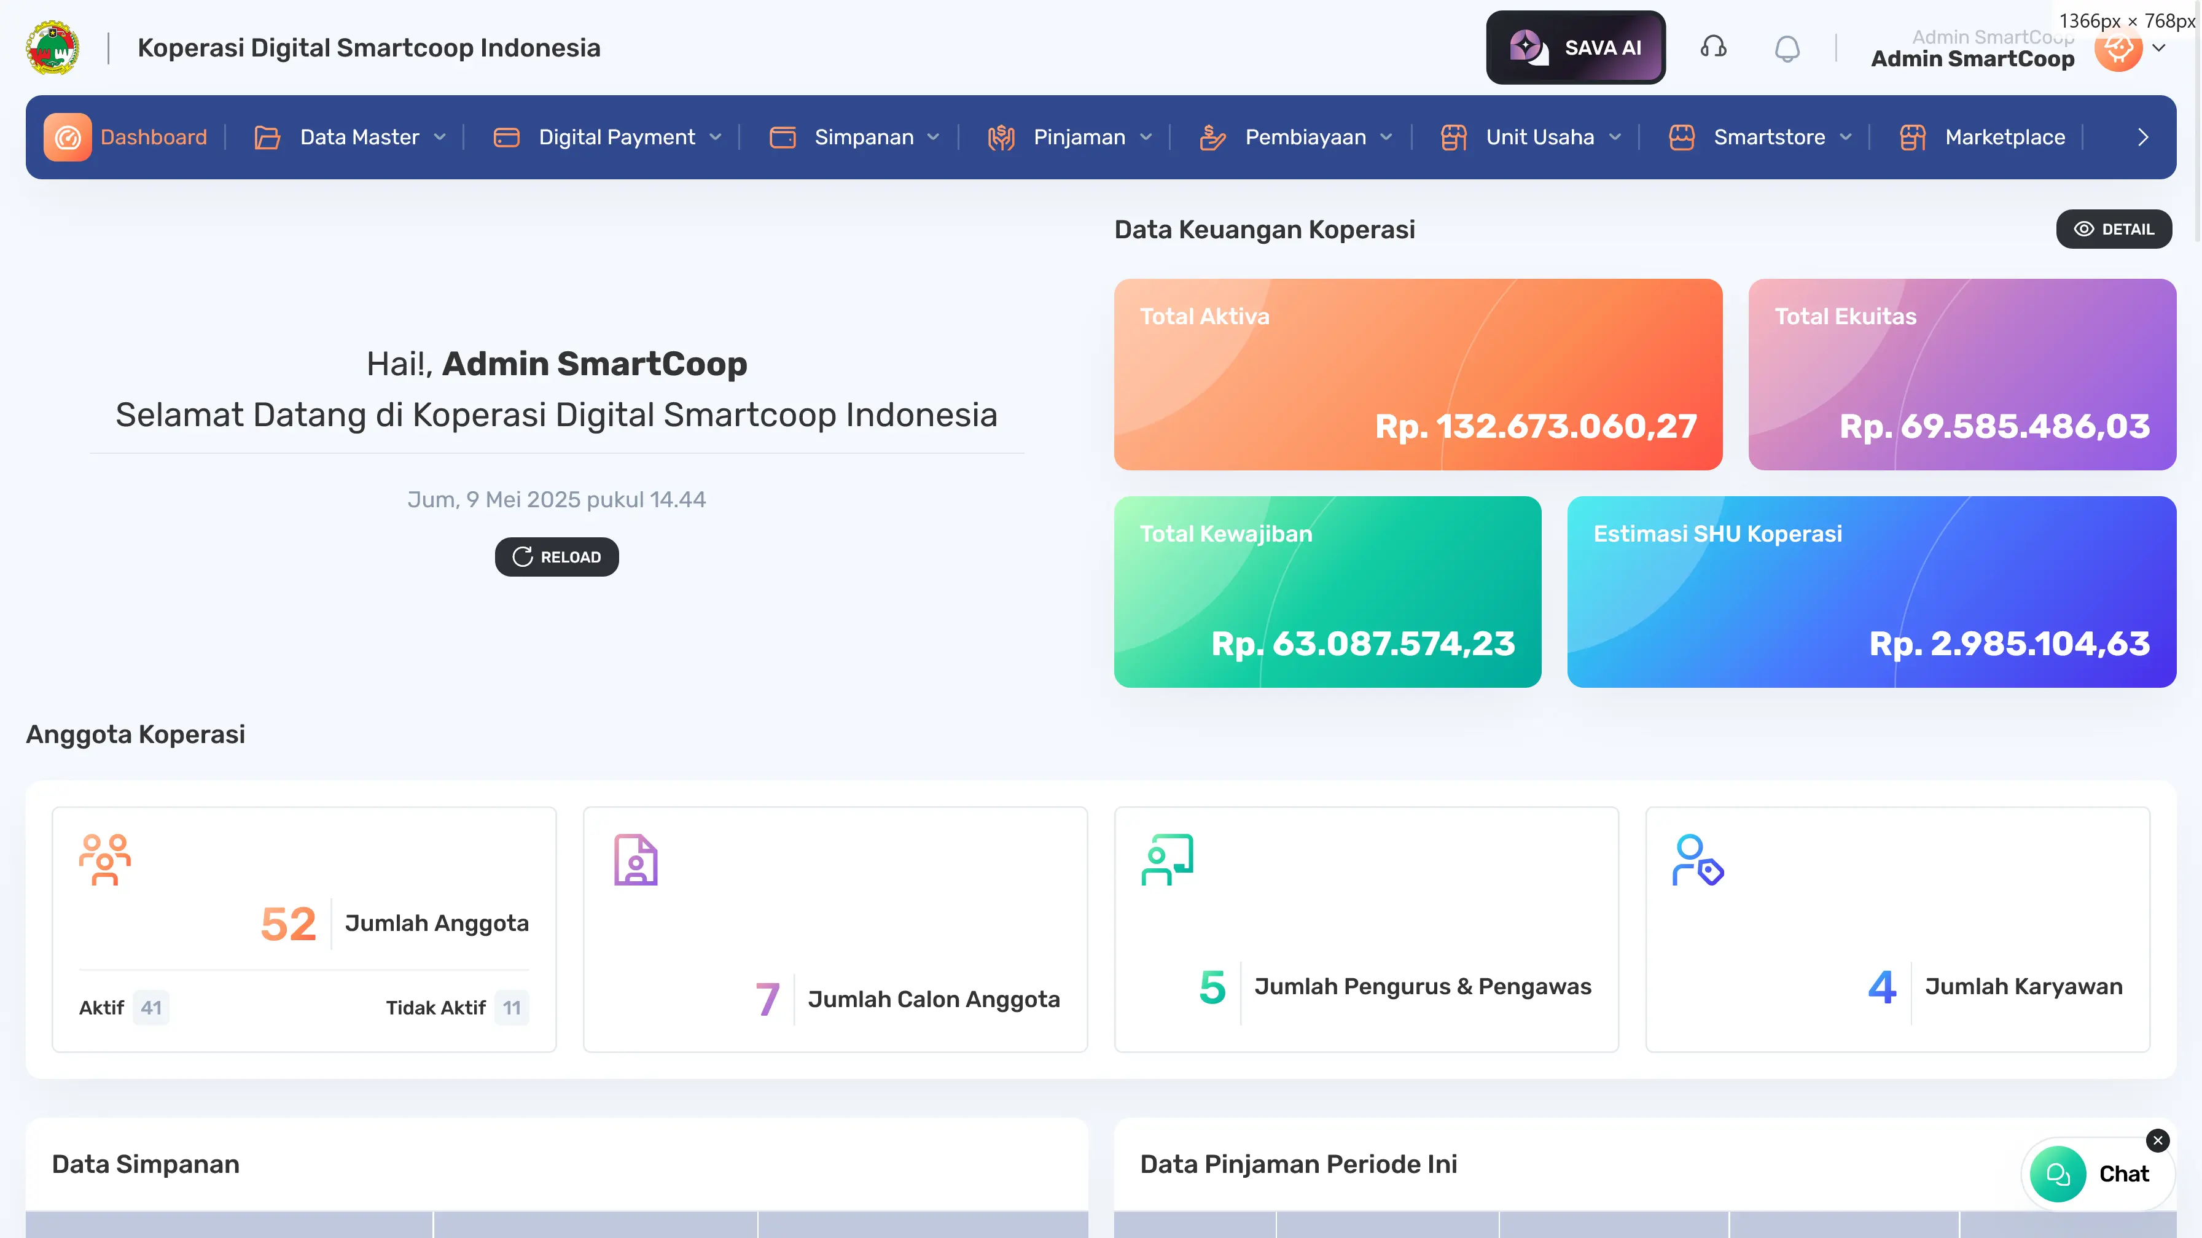Viewport: 2202px width, 1238px height.
Task: Click the Pembiayaan hand-coin icon
Action: [x=1212, y=137]
